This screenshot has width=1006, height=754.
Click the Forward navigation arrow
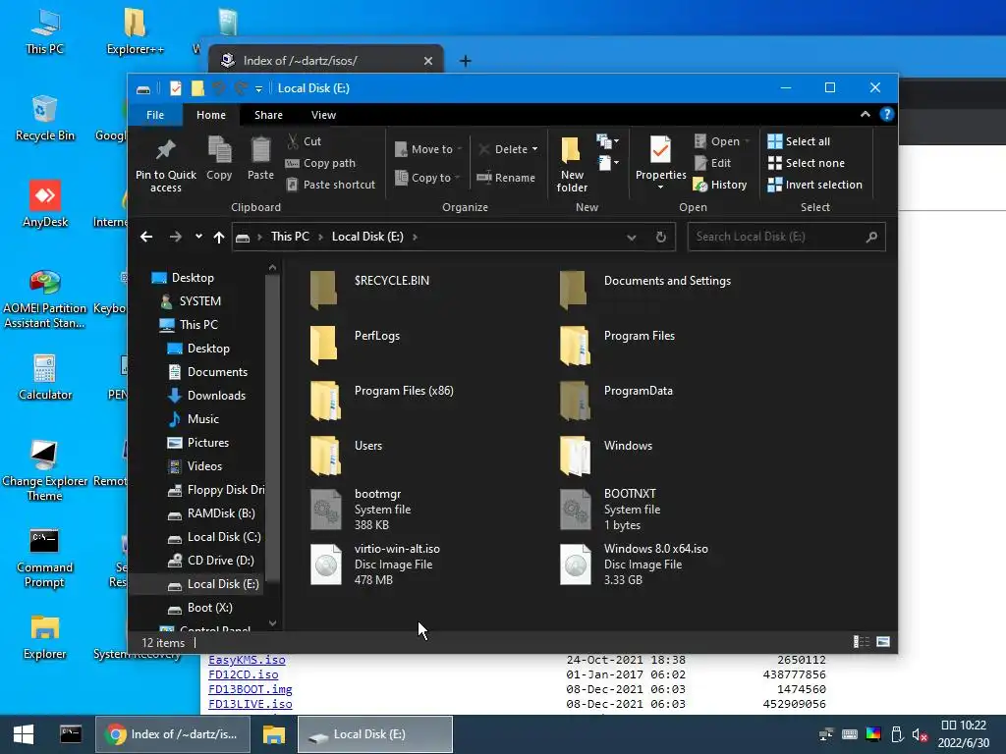point(175,237)
